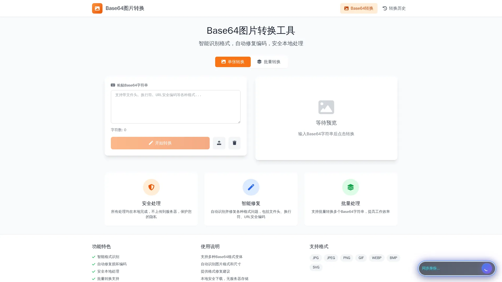Select the PNG format tag
Screen dimensions: 502x282
(x=346, y=258)
